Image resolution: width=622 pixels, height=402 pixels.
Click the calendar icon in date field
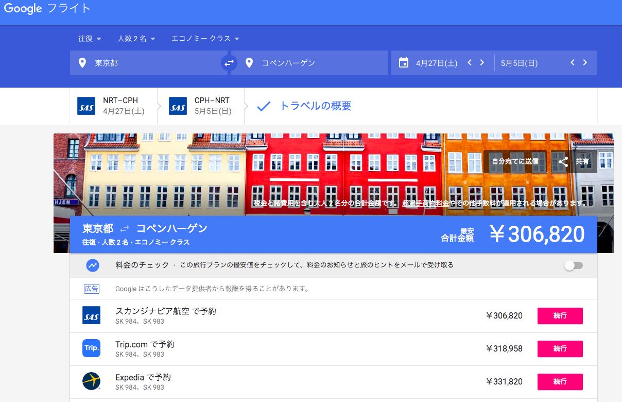pos(404,63)
